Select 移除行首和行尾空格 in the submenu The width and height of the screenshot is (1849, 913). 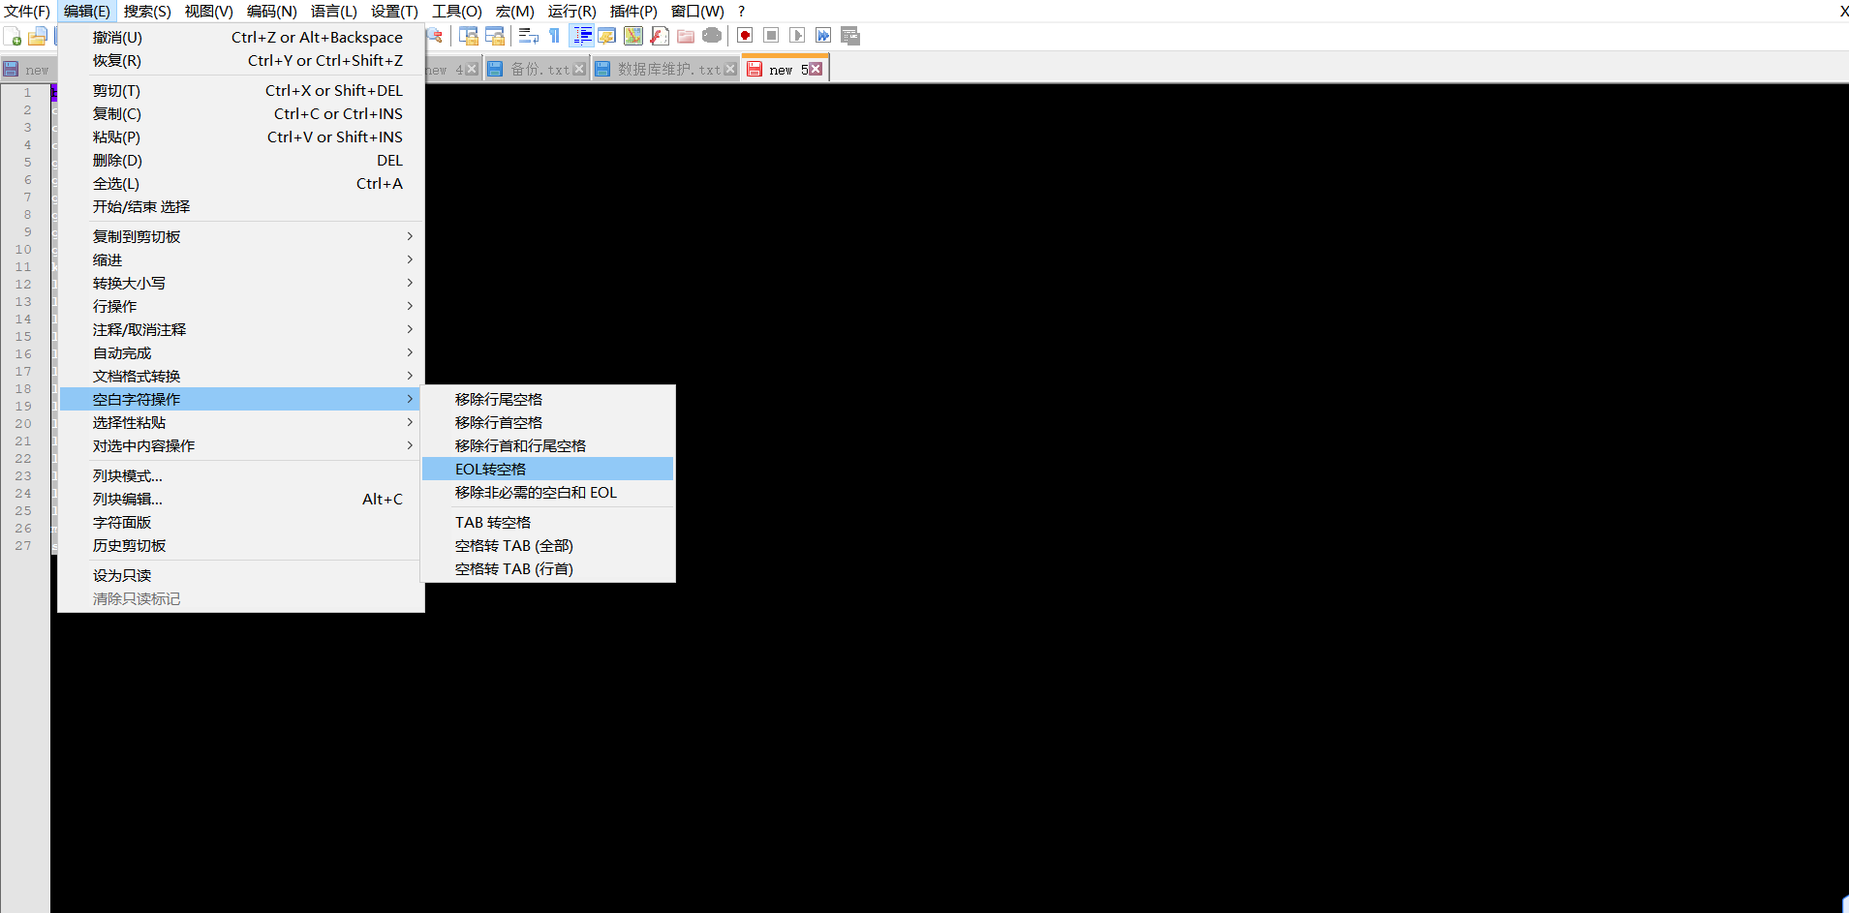coord(548,445)
